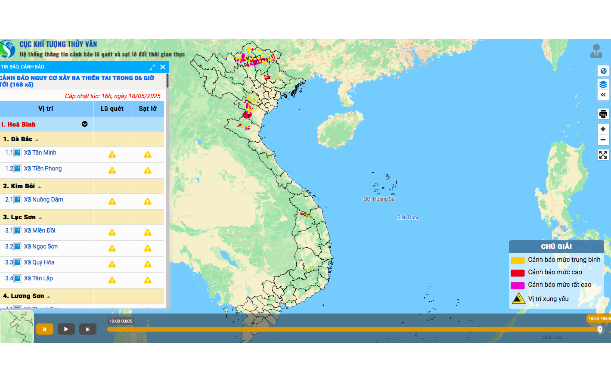Open the map layers stack icon
This screenshot has height=382, width=611.
pos(603,84)
